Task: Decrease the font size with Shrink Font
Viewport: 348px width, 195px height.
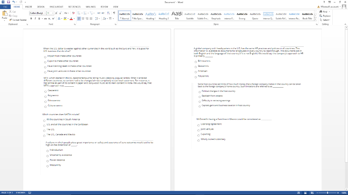Action: tap(60, 13)
